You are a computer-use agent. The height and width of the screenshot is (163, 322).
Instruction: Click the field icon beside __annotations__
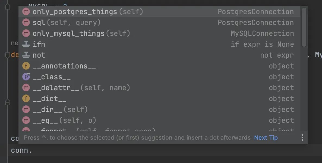tap(26, 66)
